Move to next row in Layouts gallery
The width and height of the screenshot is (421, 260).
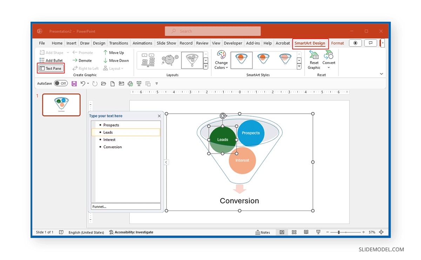pos(206,61)
